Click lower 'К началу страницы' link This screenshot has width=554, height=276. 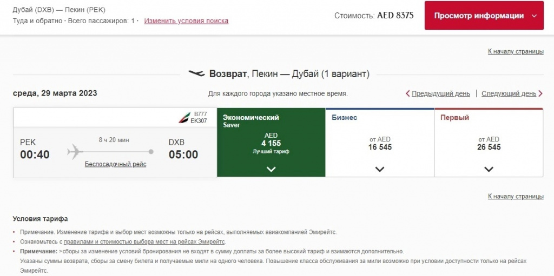[515, 196]
